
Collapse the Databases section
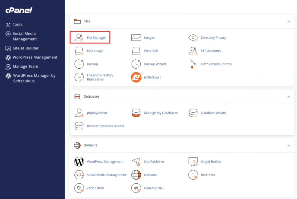click(x=289, y=97)
